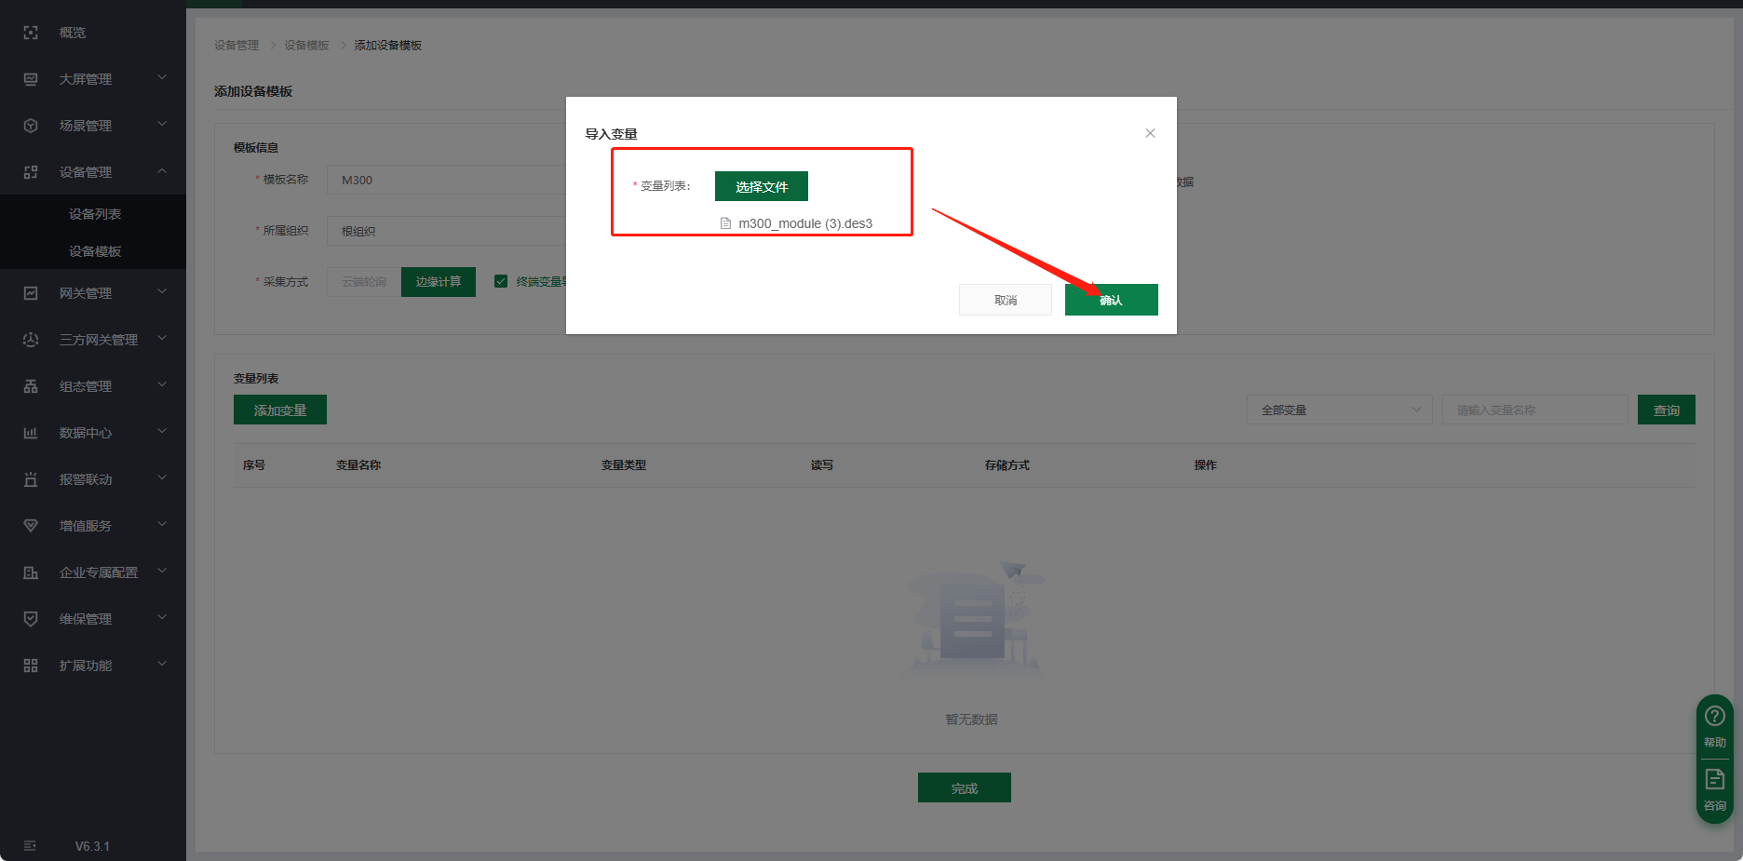
Task: Expand the 场景管理 menu
Action: pyautogui.click(x=162, y=124)
